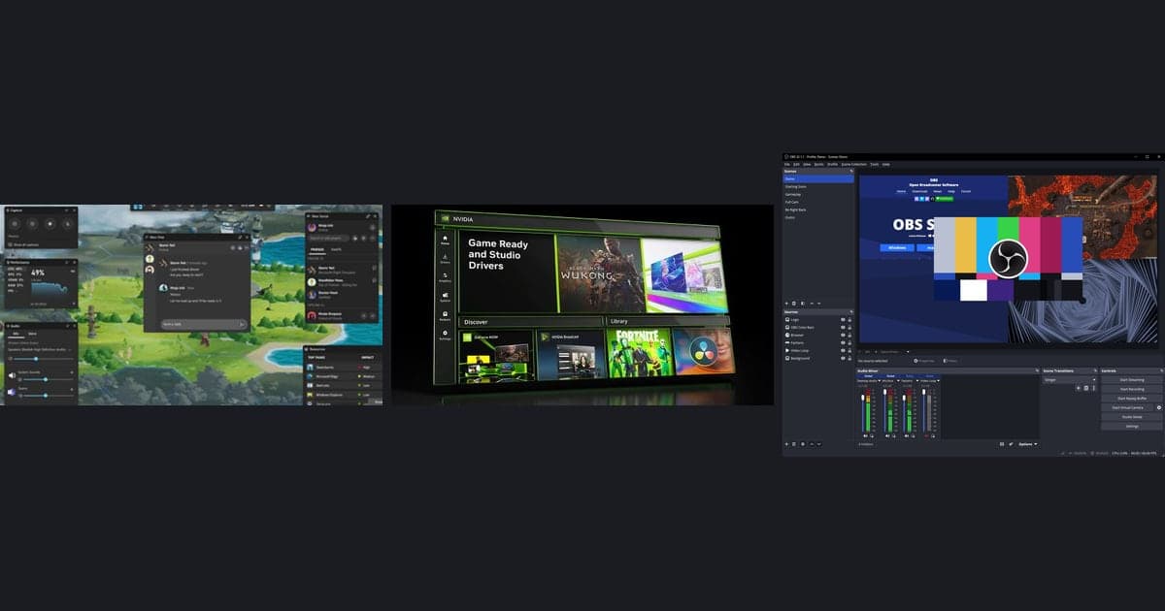Mute System Sounds speaker icon in Audio widget
Image resolution: width=1165 pixels, height=611 pixels.
tap(12, 375)
